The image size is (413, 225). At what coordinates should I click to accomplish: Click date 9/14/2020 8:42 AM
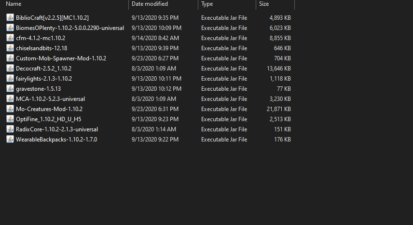click(x=155, y=38)
